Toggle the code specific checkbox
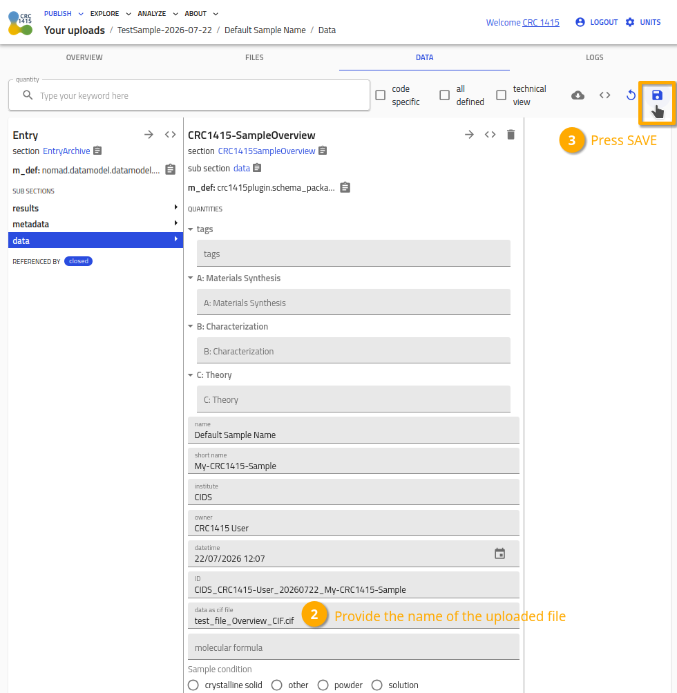Screen dimensions: 677x693 coord(381,95)
